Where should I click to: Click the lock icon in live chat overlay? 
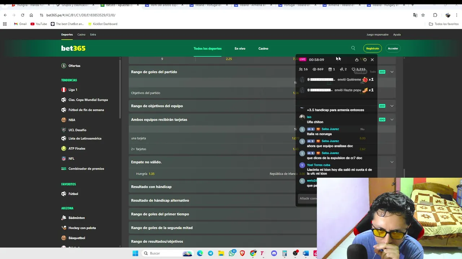[357, 60]
